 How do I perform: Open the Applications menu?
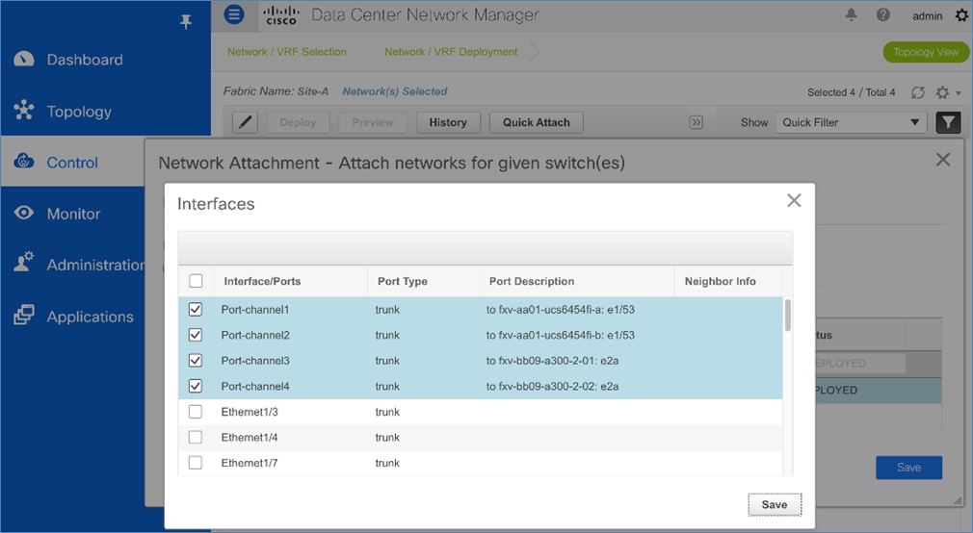click(90, 317)
